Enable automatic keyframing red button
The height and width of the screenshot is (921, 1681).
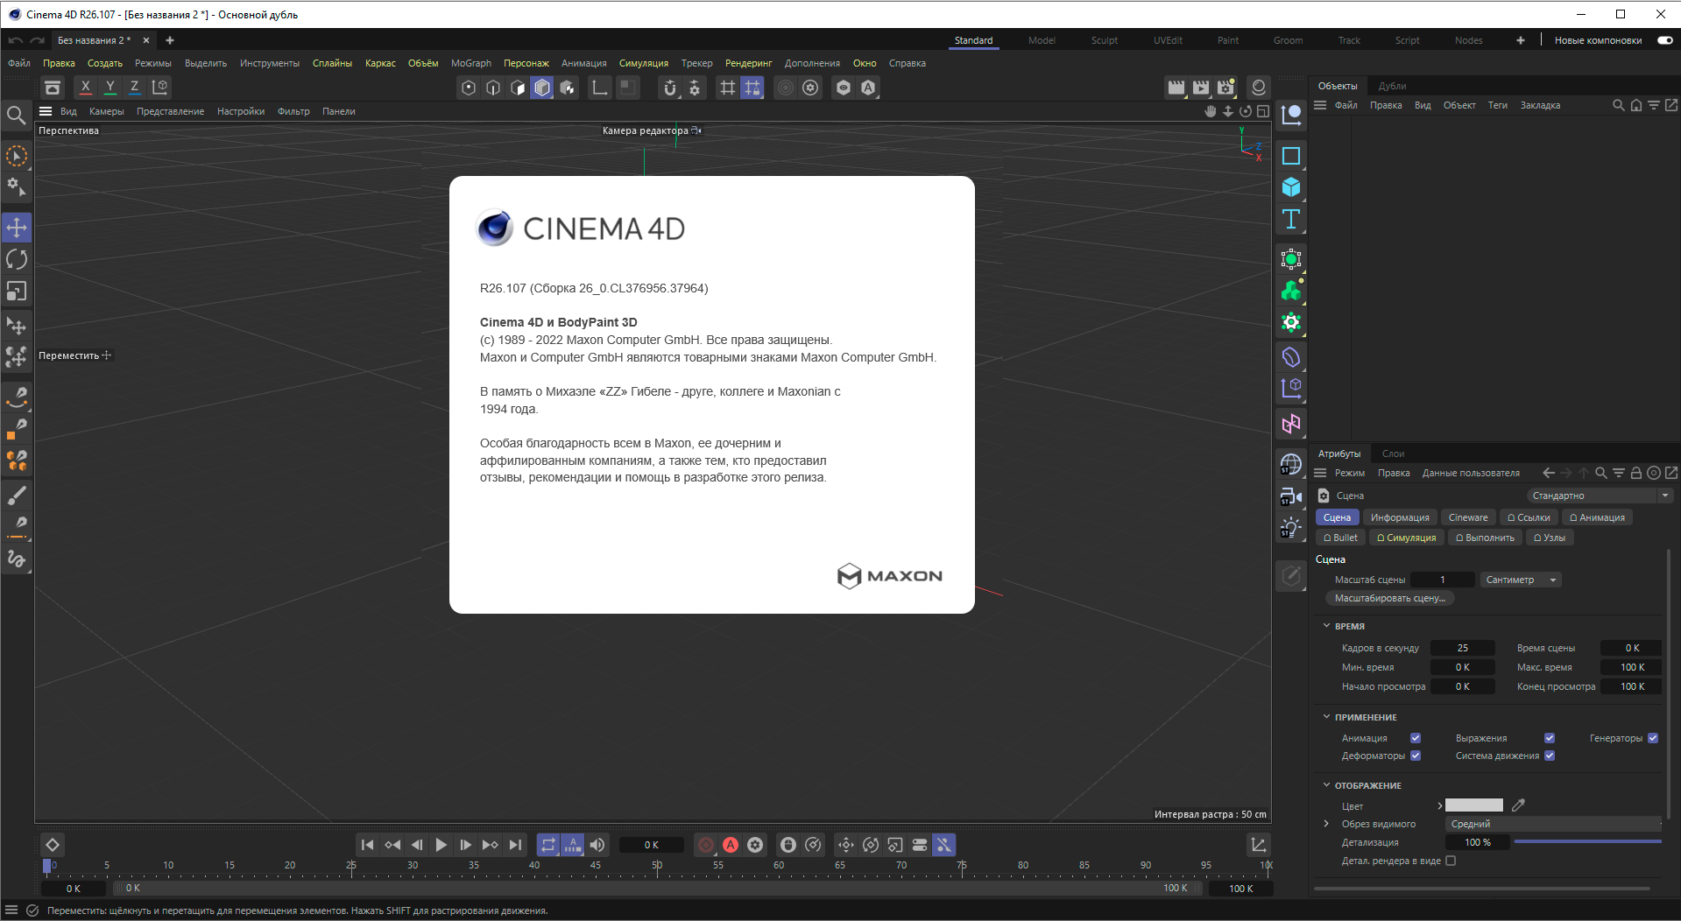(731, 845)
